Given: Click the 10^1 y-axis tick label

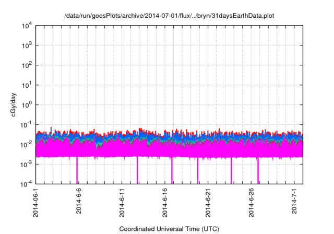Looking at the screenshot, I should coord(27,85).
